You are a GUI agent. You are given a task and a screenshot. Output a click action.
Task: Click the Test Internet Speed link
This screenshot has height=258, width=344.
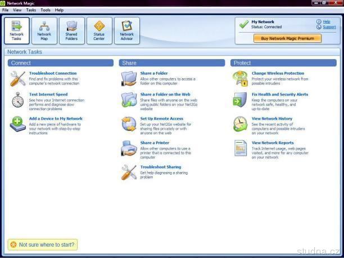pyautogui.click(x=48, y=94)
